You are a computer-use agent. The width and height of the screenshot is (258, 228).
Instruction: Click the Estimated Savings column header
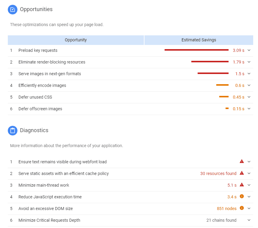coord(199,40)
